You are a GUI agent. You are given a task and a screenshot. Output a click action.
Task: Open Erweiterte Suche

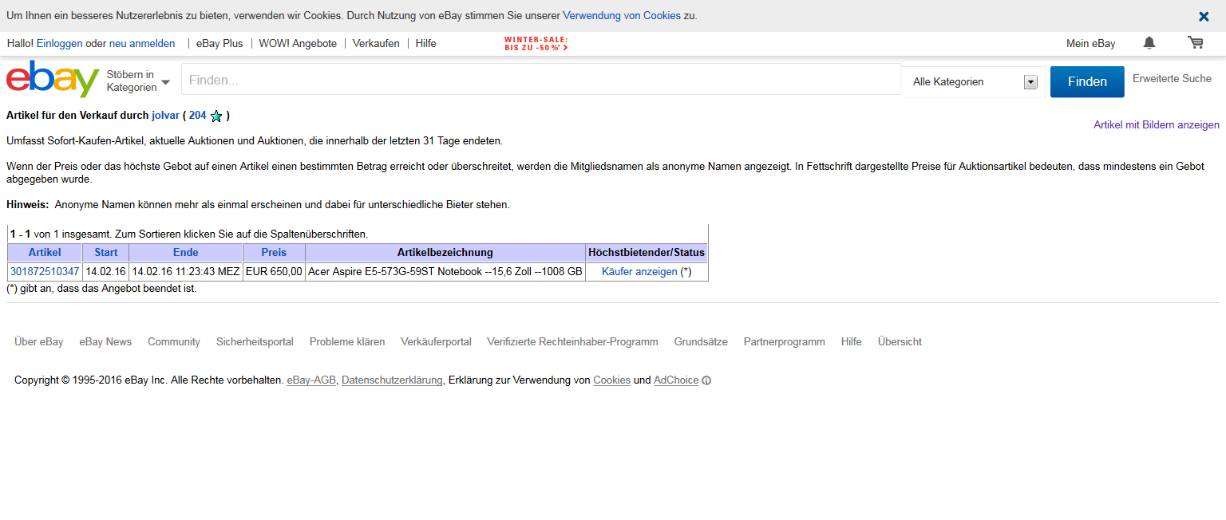click(1172, 79)
